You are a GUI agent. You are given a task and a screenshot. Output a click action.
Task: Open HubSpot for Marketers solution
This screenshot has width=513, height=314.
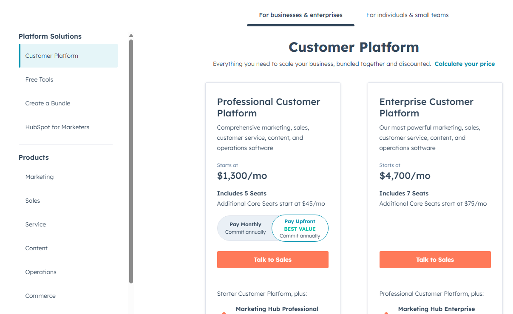57,127
